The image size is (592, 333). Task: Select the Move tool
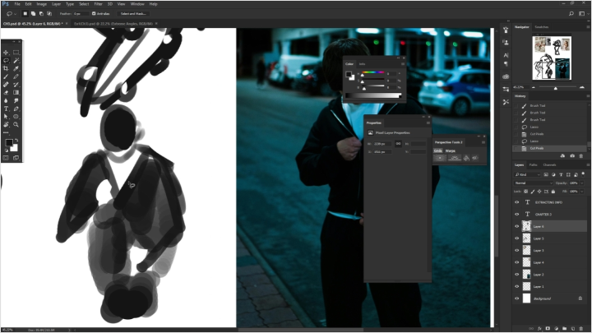pyautogui.click(x=6, y=53)
